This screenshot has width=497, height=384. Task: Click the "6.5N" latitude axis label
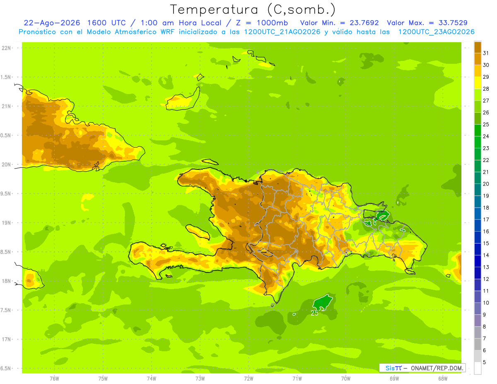pos(6,368)
